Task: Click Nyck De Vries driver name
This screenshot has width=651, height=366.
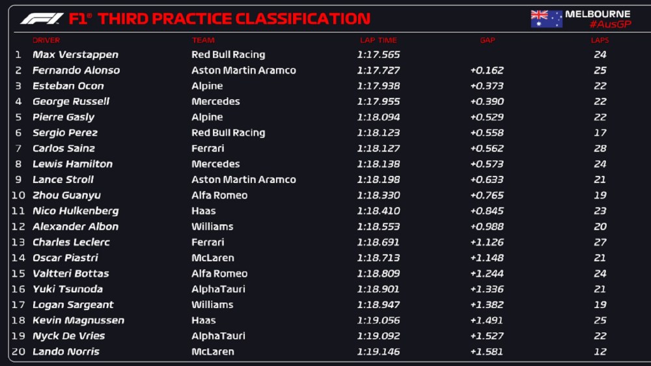Action: point(68,336)
